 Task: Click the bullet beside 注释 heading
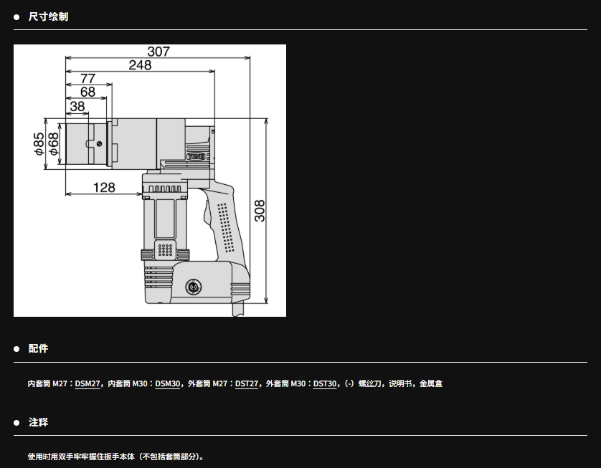click(x=16, y=423)
